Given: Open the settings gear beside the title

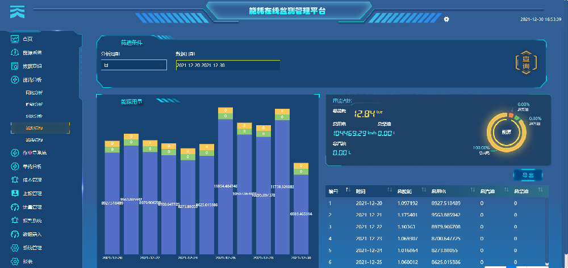Looking at the screenshot, I should (x=446, y=19).
